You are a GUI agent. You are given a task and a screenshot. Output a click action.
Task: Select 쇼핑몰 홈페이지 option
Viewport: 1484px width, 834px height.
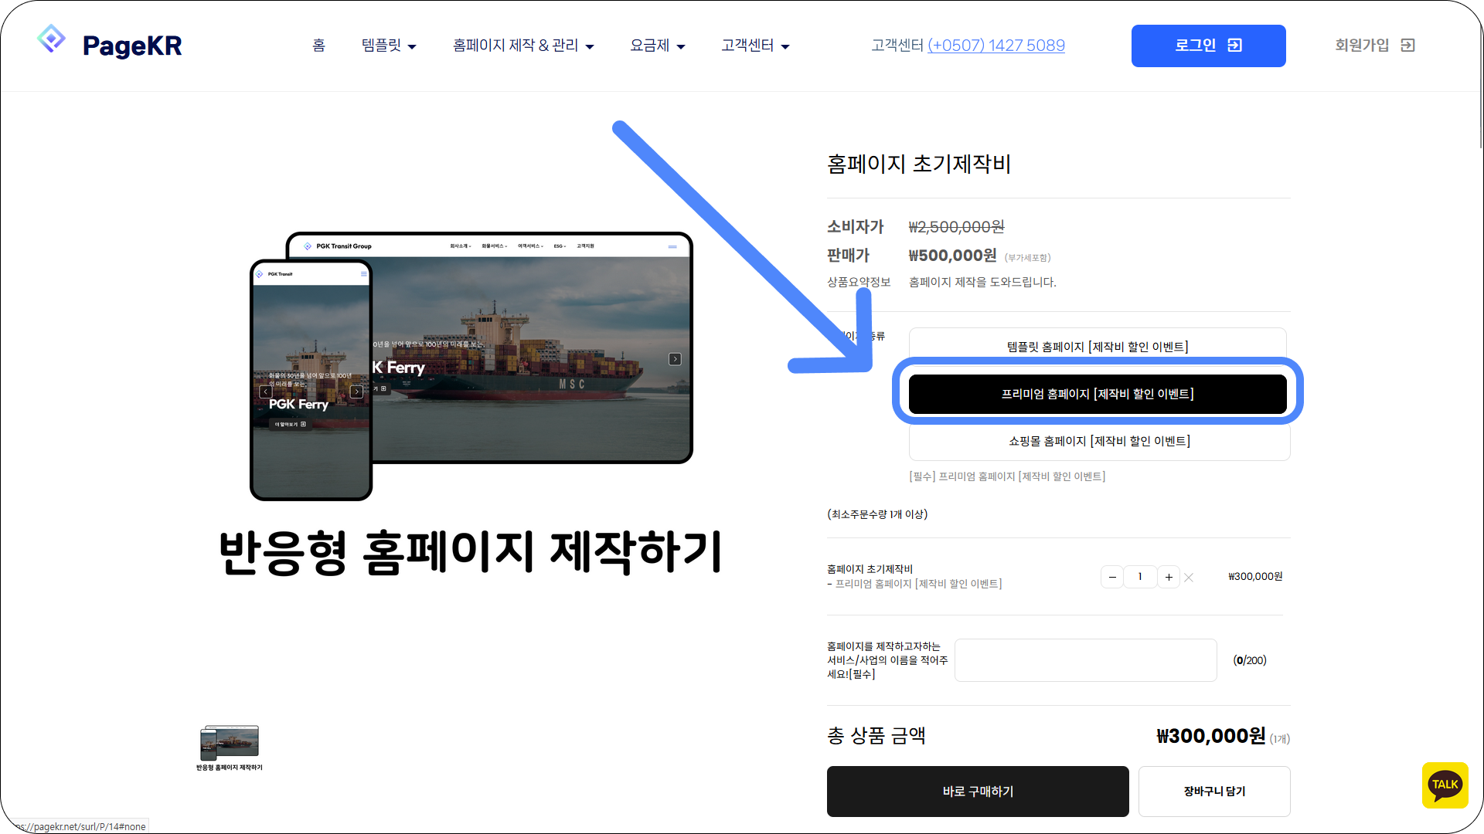pyautogui.click(x=1098, y=441)
